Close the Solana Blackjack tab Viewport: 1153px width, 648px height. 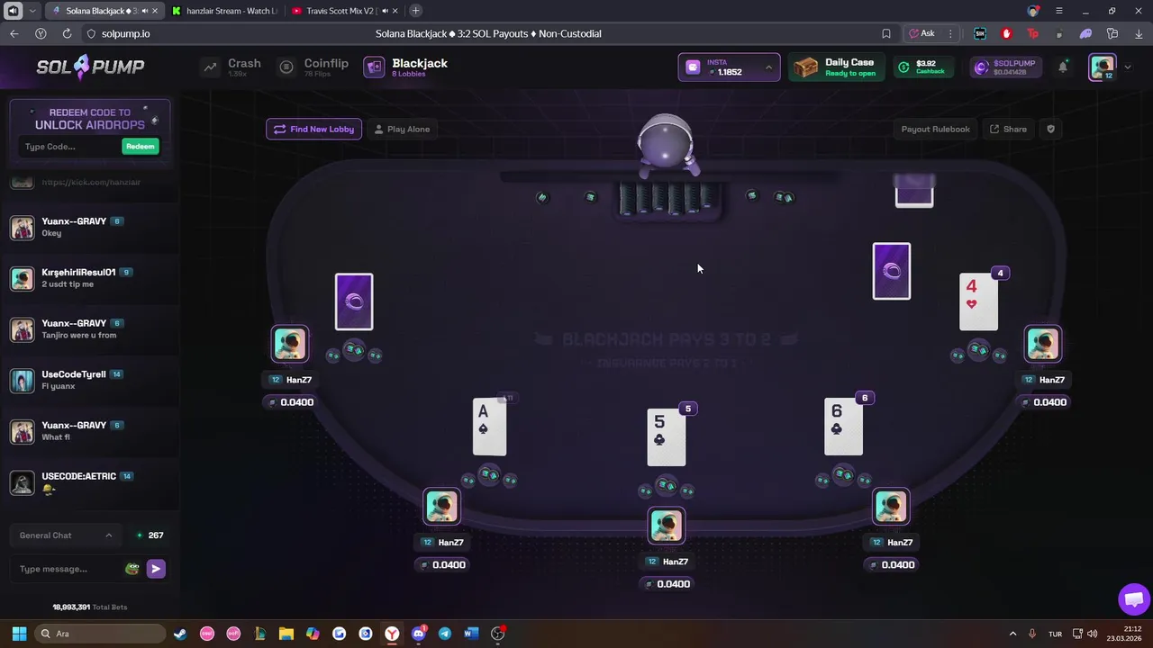point(155,11)
